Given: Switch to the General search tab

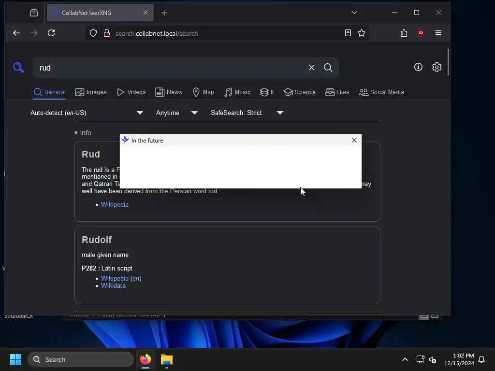Looking at the screenshot, I should (50, 92).
